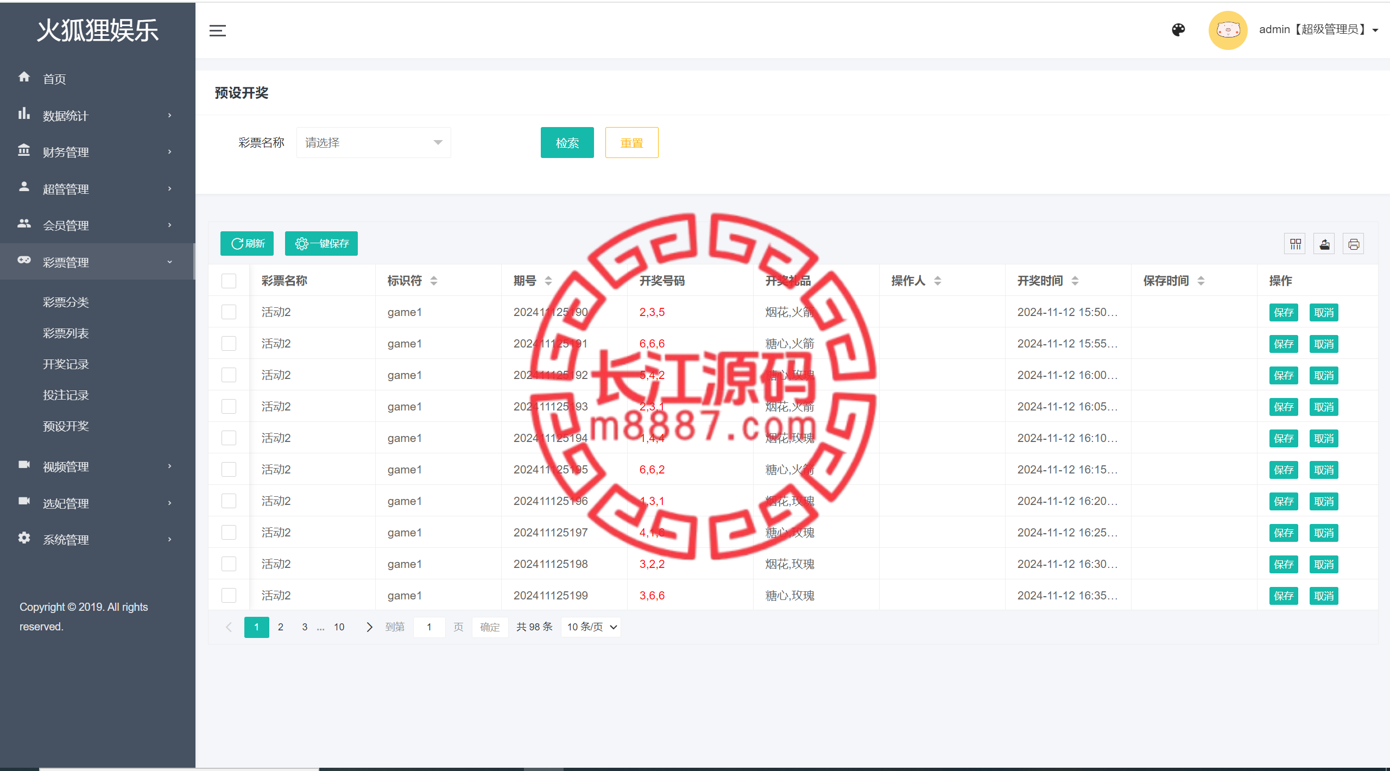Click the camera icon for 选妃管理
The height and width of the screenshot is (771, 1390).
(24, 501)
